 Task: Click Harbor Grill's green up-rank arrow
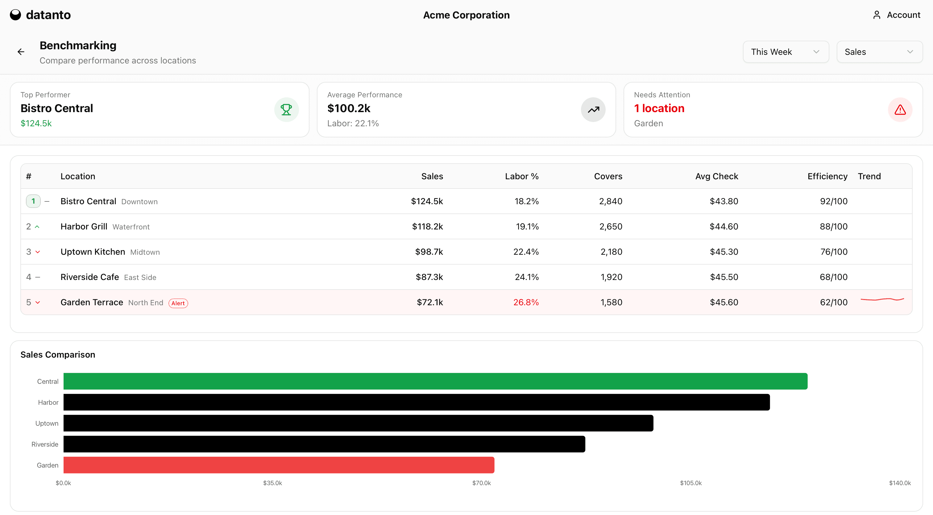pos(37,227)
